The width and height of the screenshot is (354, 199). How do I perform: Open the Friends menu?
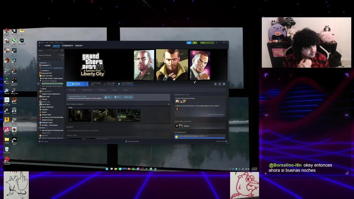click(51, 43)
